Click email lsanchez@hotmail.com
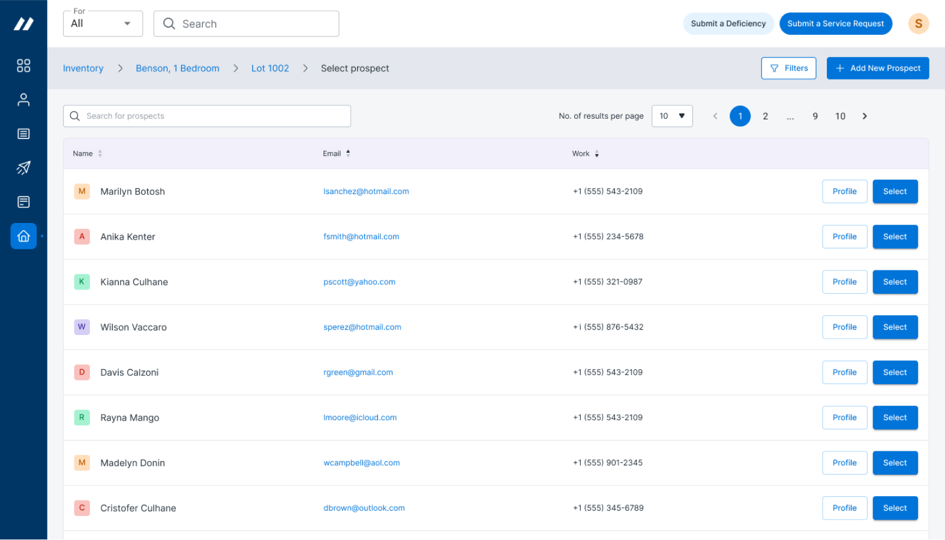The width and height of the screenshot is (945, 540). pyautogui.click(x=366, y=191)
